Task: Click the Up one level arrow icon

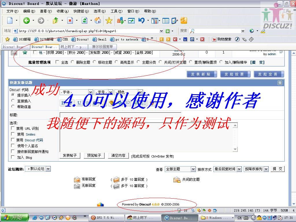Action: (x=55, y=21)
